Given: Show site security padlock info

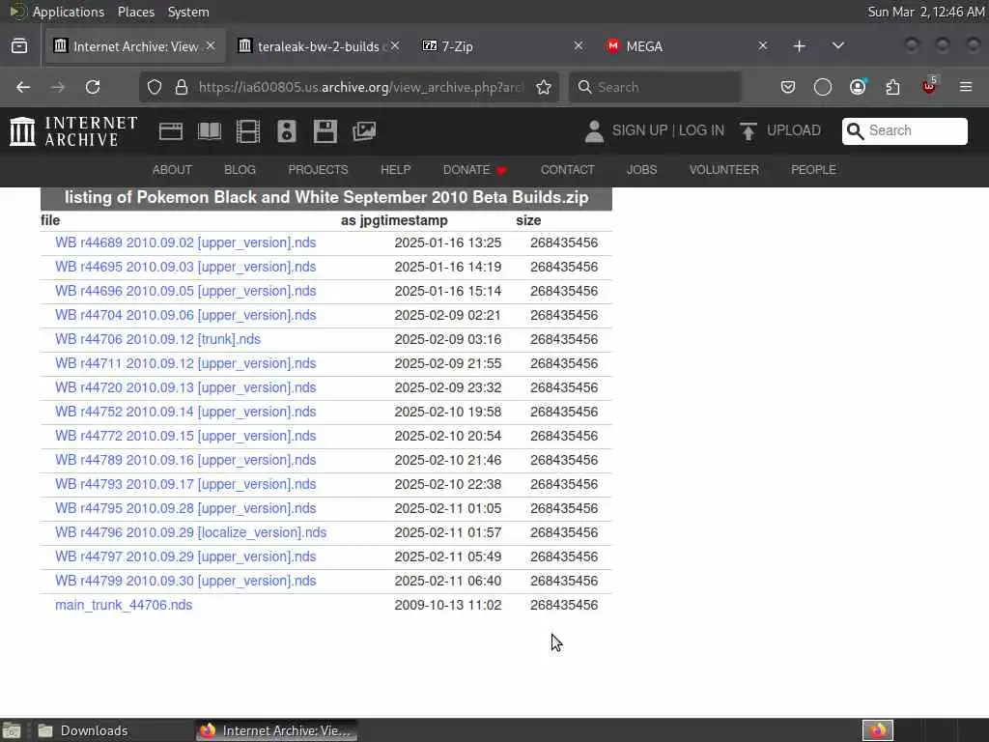Looking at the screenshot, I should [x=182, y=87].
